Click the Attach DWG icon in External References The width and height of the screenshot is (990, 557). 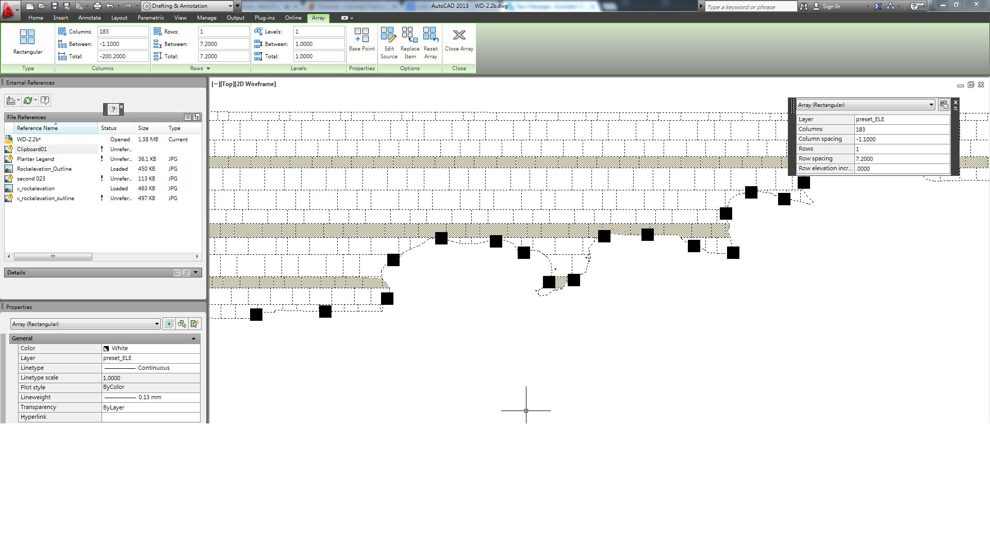(10, 100)
